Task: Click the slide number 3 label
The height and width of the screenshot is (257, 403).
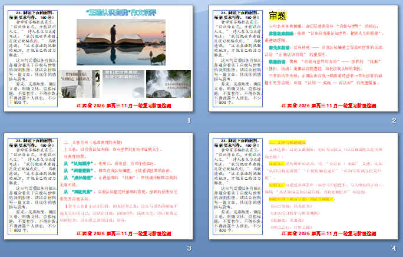Action: pyautogui.click(x=189, y=248)
